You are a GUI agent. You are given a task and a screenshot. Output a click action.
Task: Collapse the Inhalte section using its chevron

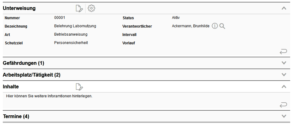click(x=284, y=86)
